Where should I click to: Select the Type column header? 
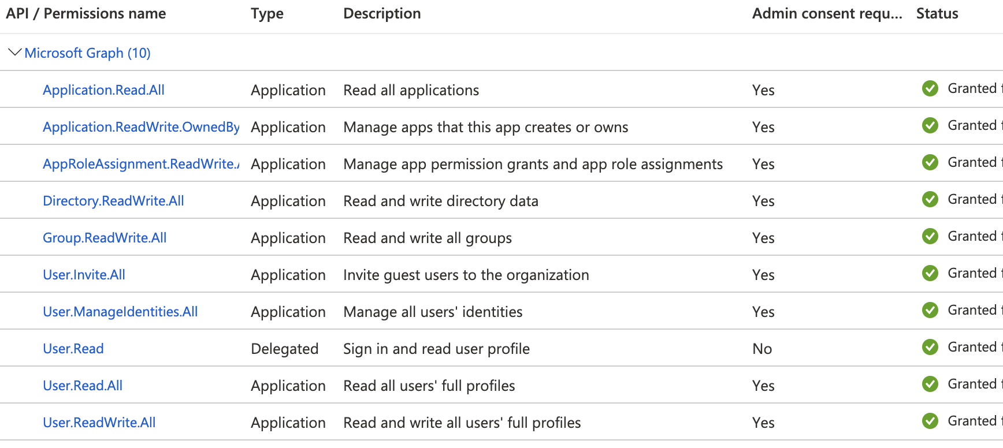[x=266, y=13]
